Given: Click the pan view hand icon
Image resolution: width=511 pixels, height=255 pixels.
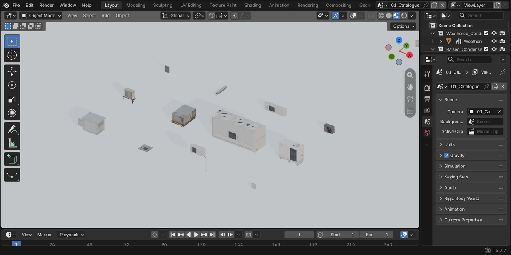Looking at the screenshot, I should 410,87.
